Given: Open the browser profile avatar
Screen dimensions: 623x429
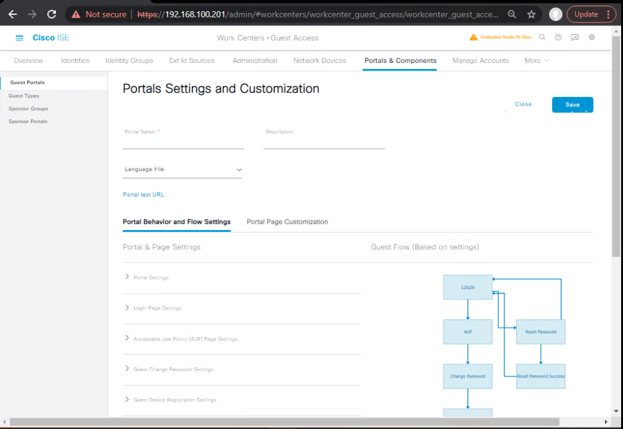Looking at the screenshot, I should tap(555, 14).
